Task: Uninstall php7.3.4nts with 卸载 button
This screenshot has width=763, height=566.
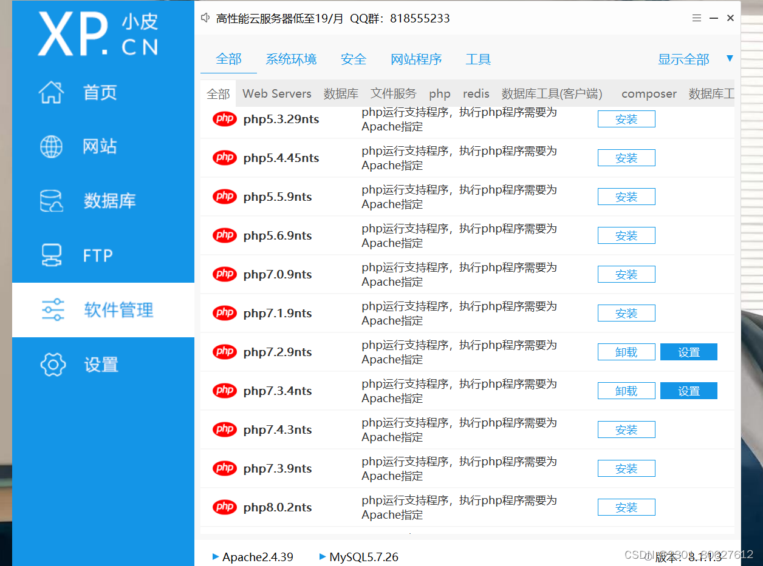Action: pyautogui.click(x=626, y=391)
